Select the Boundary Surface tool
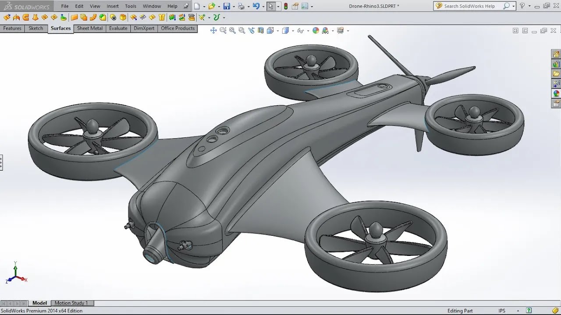Image resolution: width=561 pixels, height=315 pixels. 45,17
